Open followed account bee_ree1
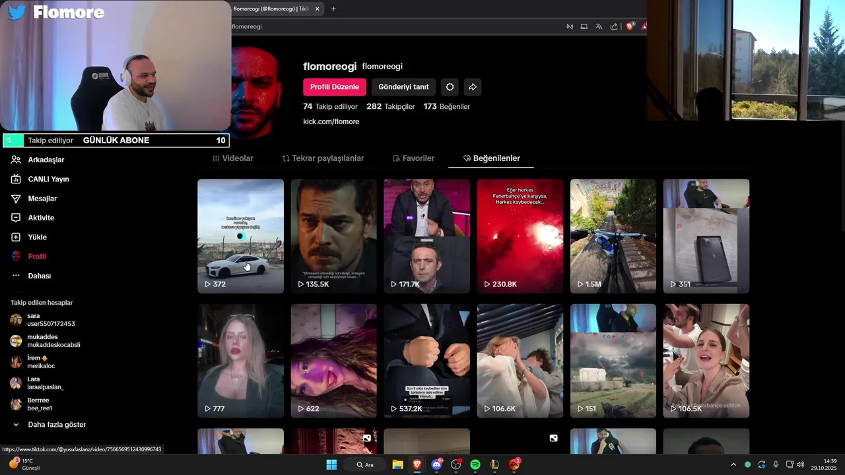The image size is (845, 475). (32, 404)
